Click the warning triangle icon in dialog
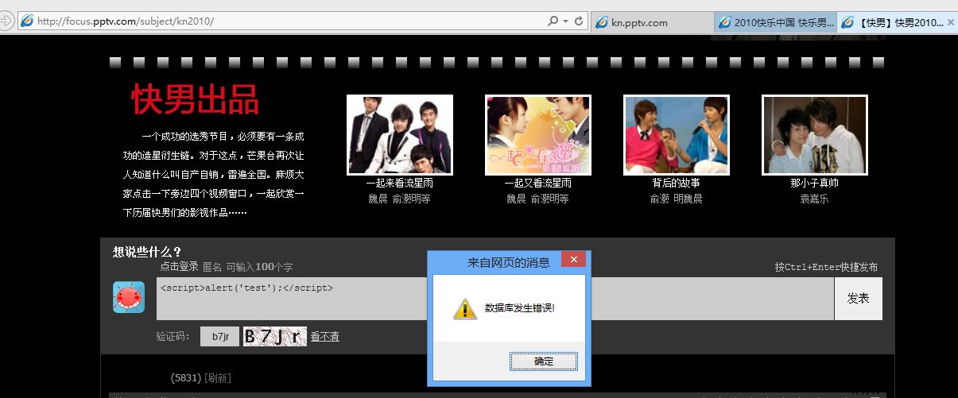This screenshot has width=958, height=398. pos(465,308)
